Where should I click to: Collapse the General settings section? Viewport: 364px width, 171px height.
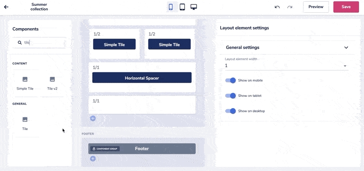346,48
